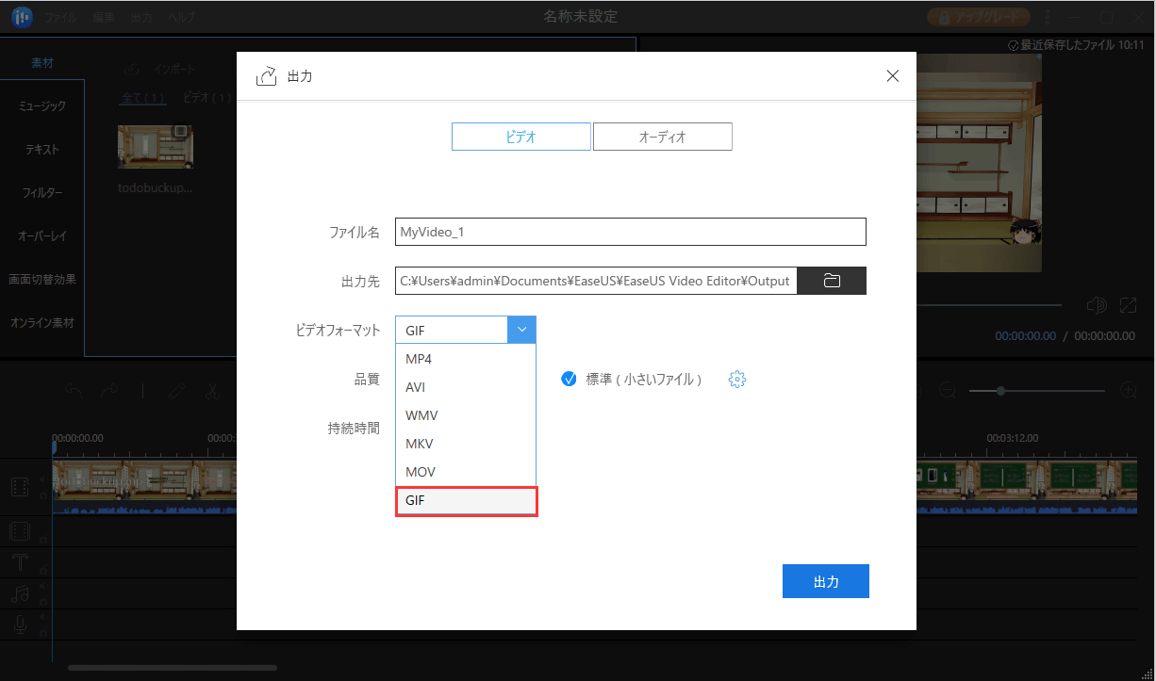This screenshot has width=1156, height=681.
Task: Choose MKV from format list
Action: pyautogui.click(x=466, y=444)
